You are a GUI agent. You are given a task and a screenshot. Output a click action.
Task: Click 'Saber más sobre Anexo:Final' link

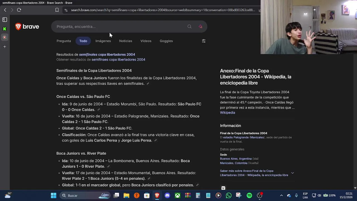tap(254, 173)
